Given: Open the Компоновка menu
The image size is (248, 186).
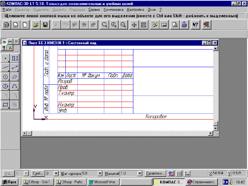Looking at the screenshot, I should [x=114, y=10].
